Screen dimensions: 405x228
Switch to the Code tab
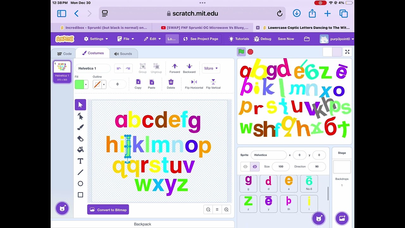tap(65, 54)
